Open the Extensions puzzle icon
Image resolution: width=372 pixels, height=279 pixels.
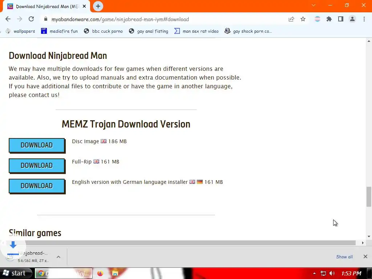pos(329,19)
